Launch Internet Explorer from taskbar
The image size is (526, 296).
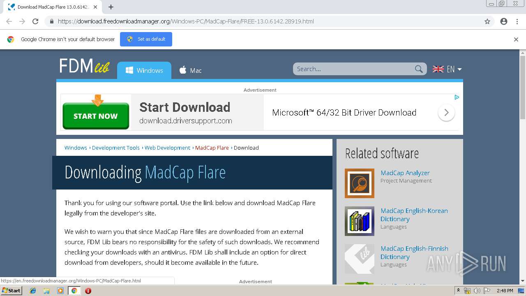[33, 291]
